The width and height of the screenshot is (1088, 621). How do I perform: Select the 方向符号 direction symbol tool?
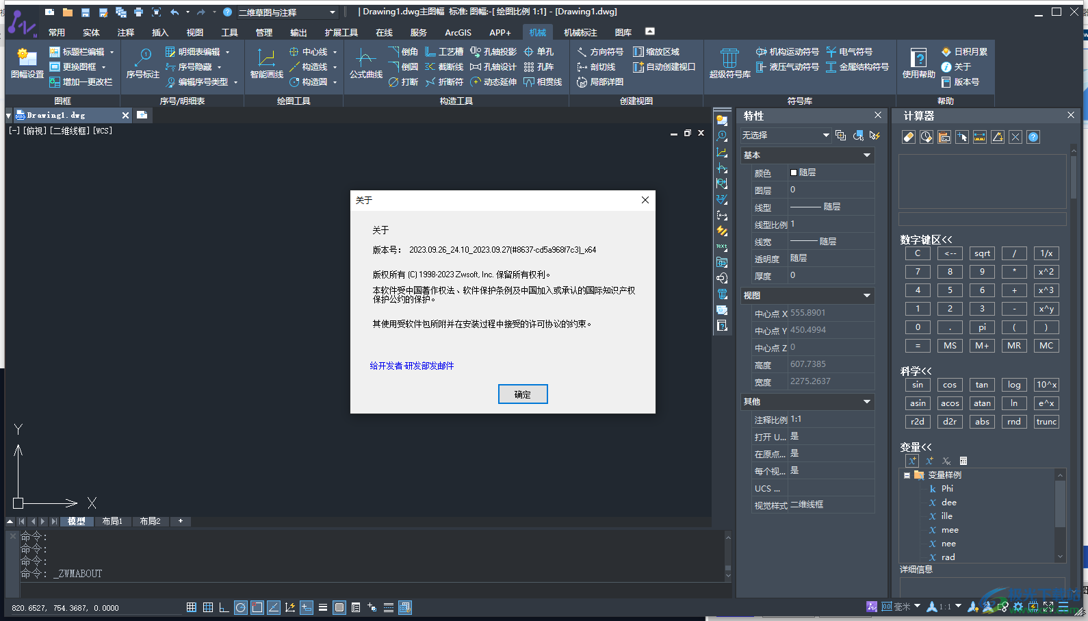tap(600, 52)
